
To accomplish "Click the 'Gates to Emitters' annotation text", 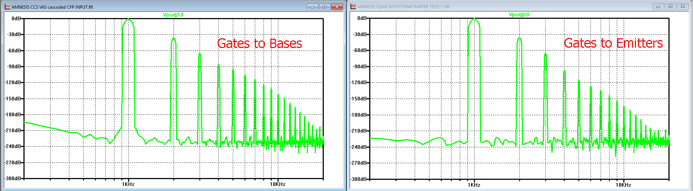I will click(x=613, y=43).
